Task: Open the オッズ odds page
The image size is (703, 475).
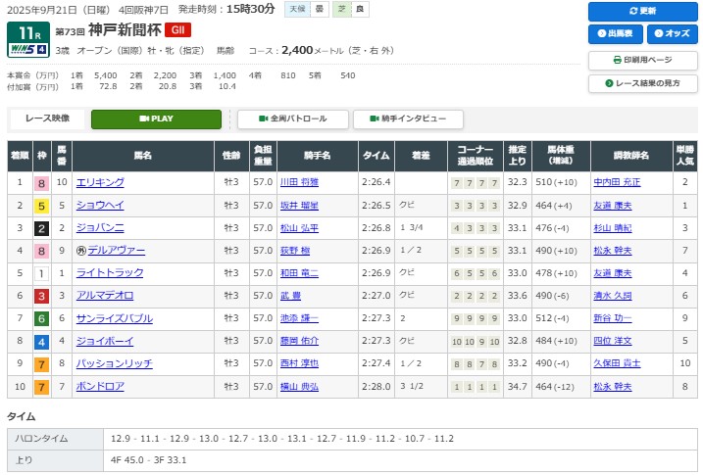Action: pos(671,34)
